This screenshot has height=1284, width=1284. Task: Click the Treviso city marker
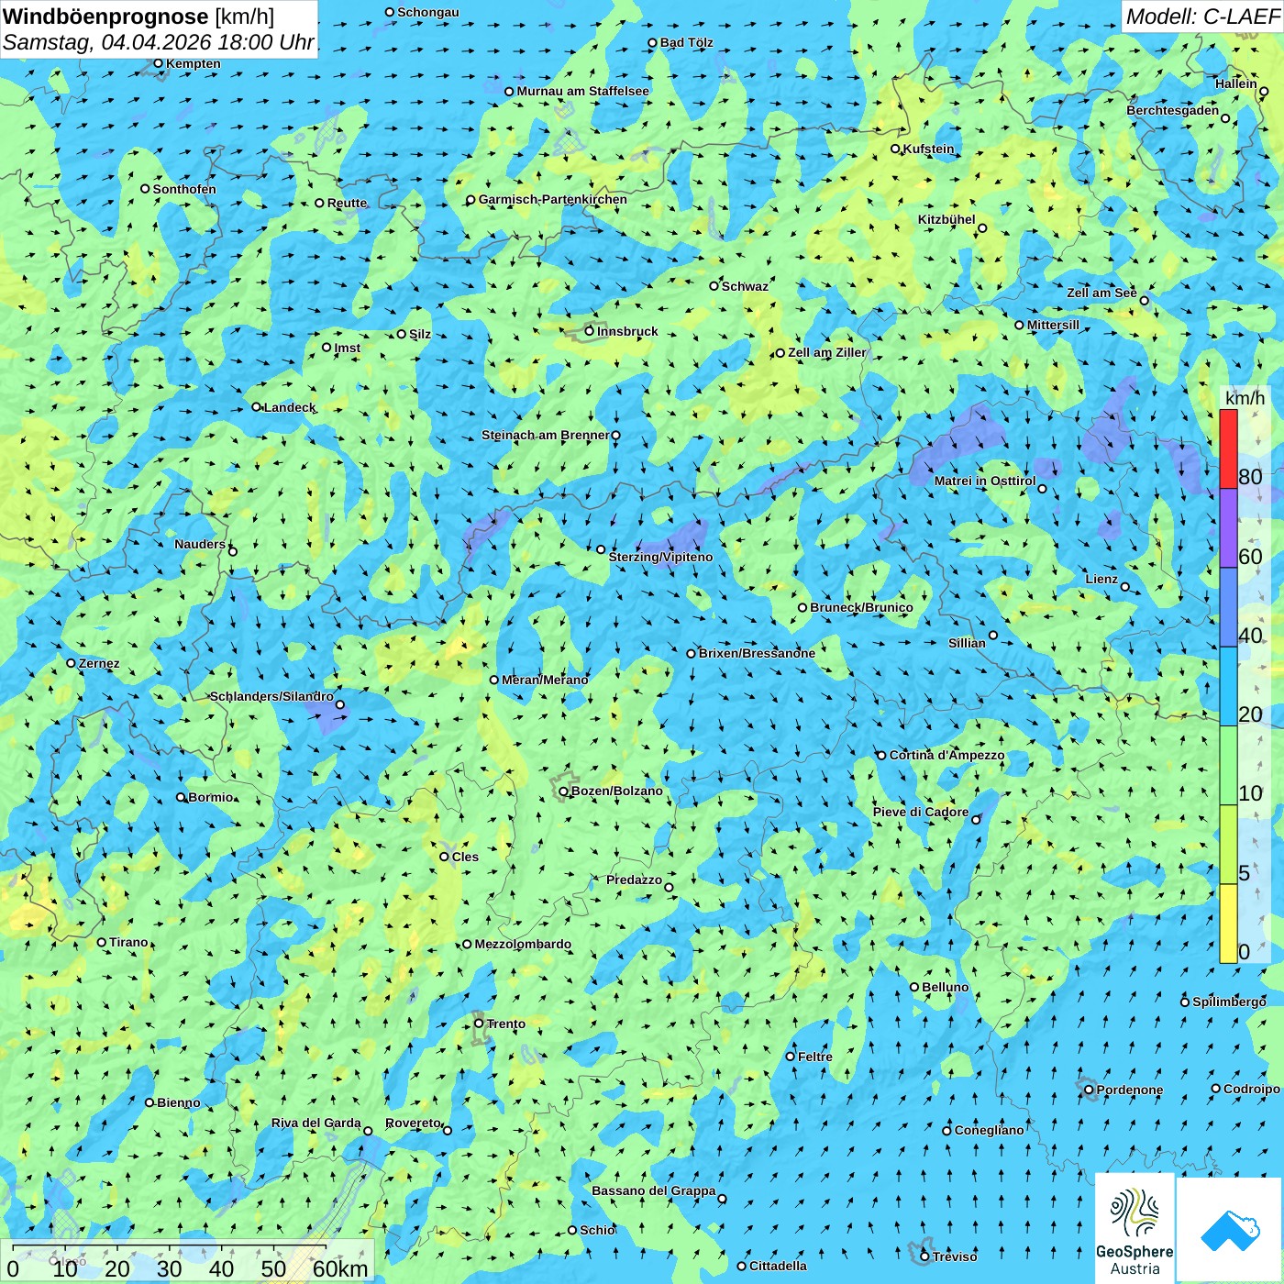(924, 1256)
